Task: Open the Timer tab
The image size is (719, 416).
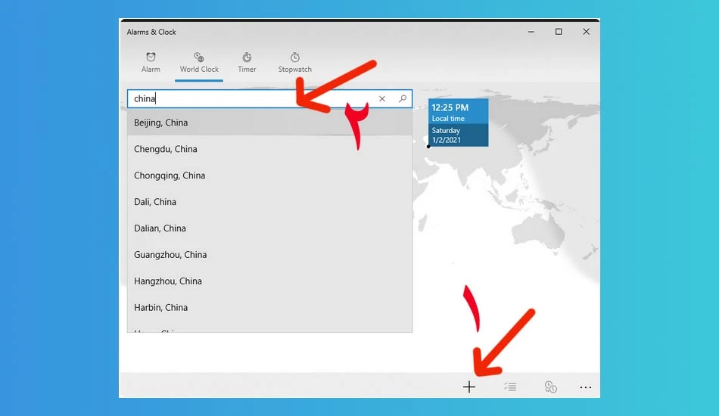Action: point(247,63)
